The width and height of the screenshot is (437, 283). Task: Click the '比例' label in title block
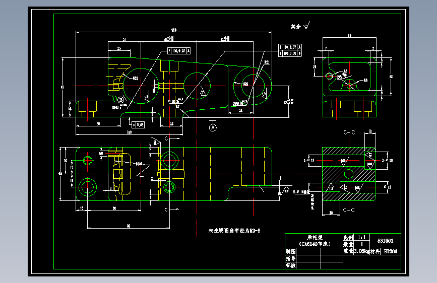[x=348, y=238]
